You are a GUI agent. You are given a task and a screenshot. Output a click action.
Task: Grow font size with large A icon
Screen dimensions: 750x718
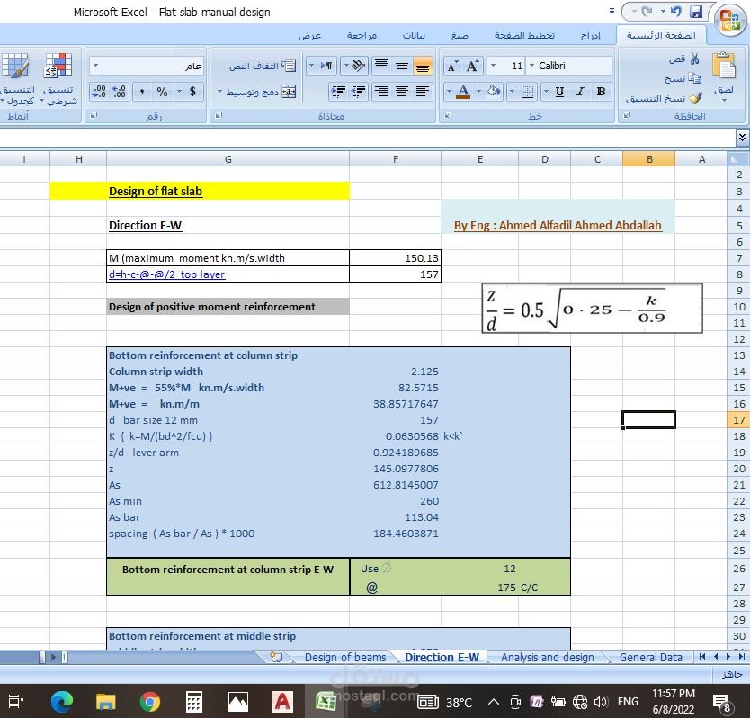pos(473,66)
